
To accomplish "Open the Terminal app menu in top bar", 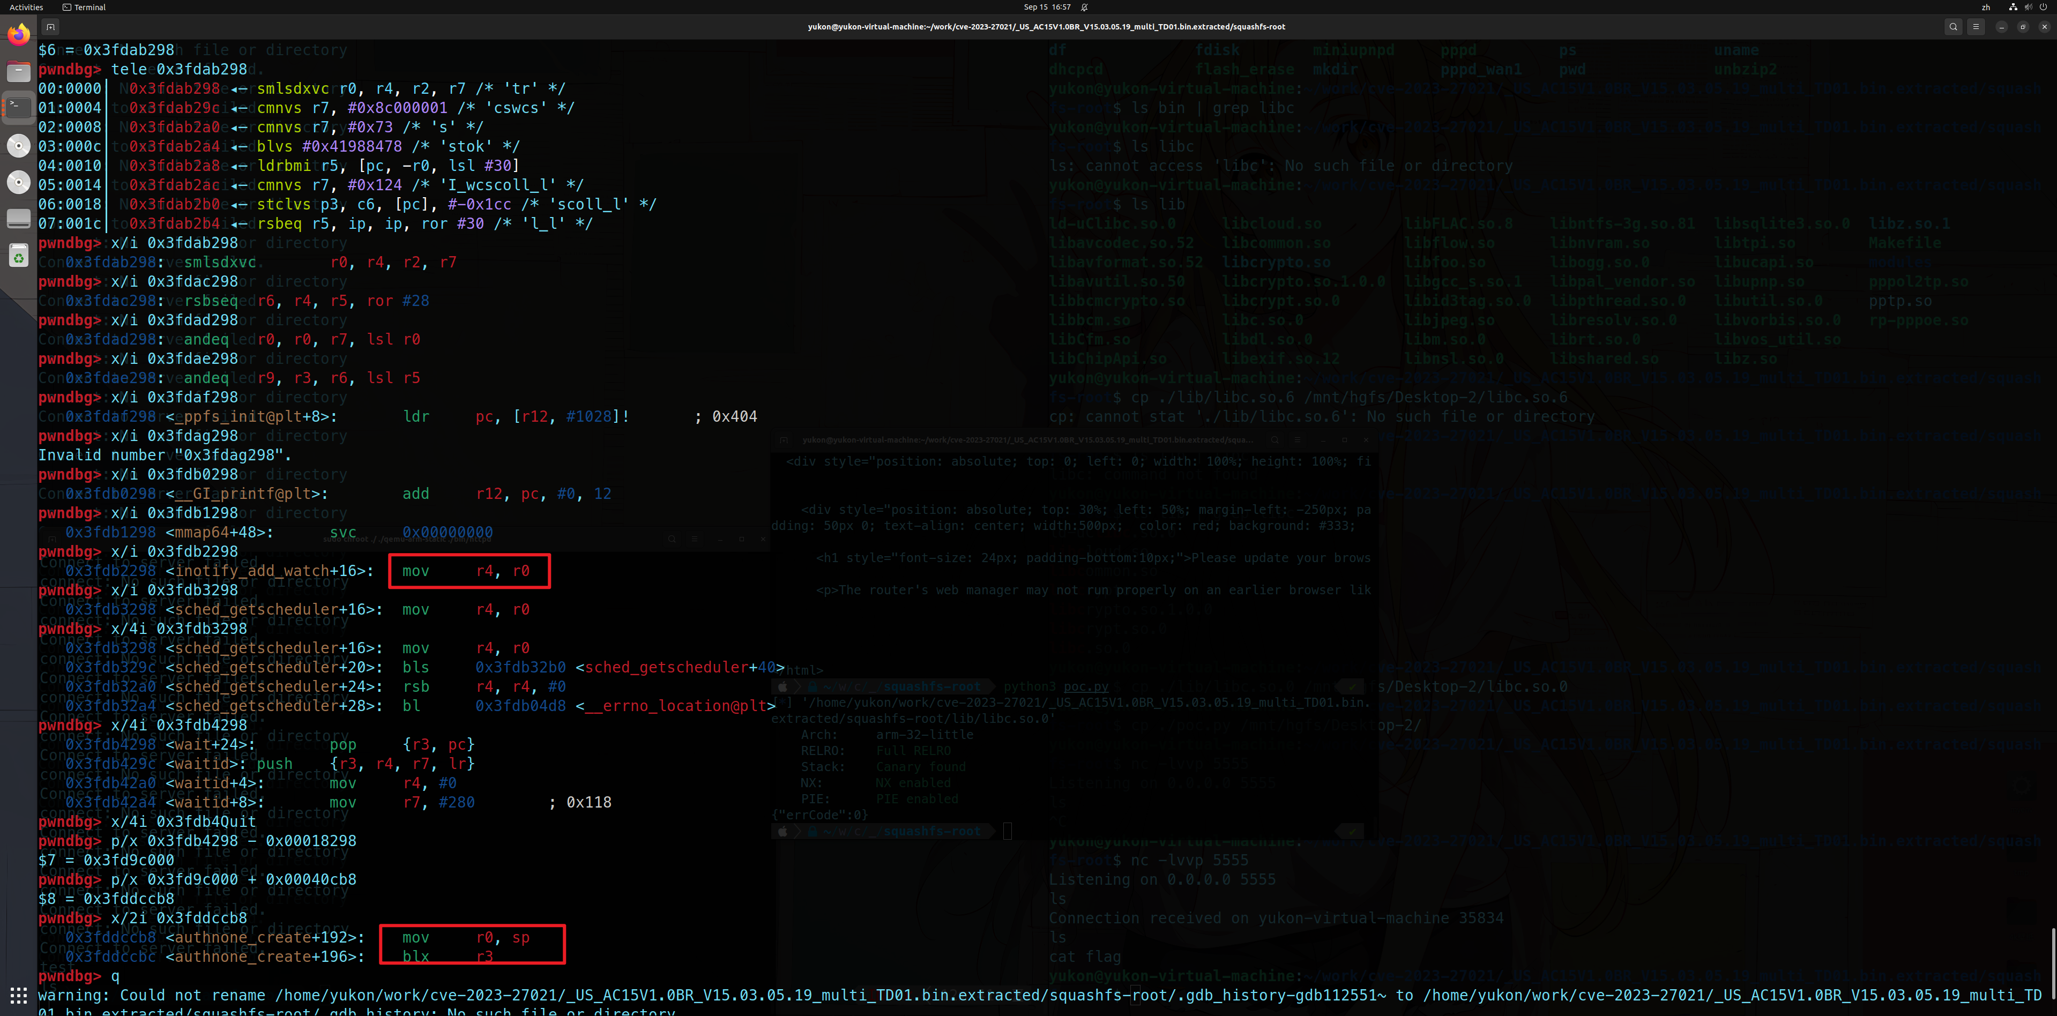I will click(x=84, y=7).
